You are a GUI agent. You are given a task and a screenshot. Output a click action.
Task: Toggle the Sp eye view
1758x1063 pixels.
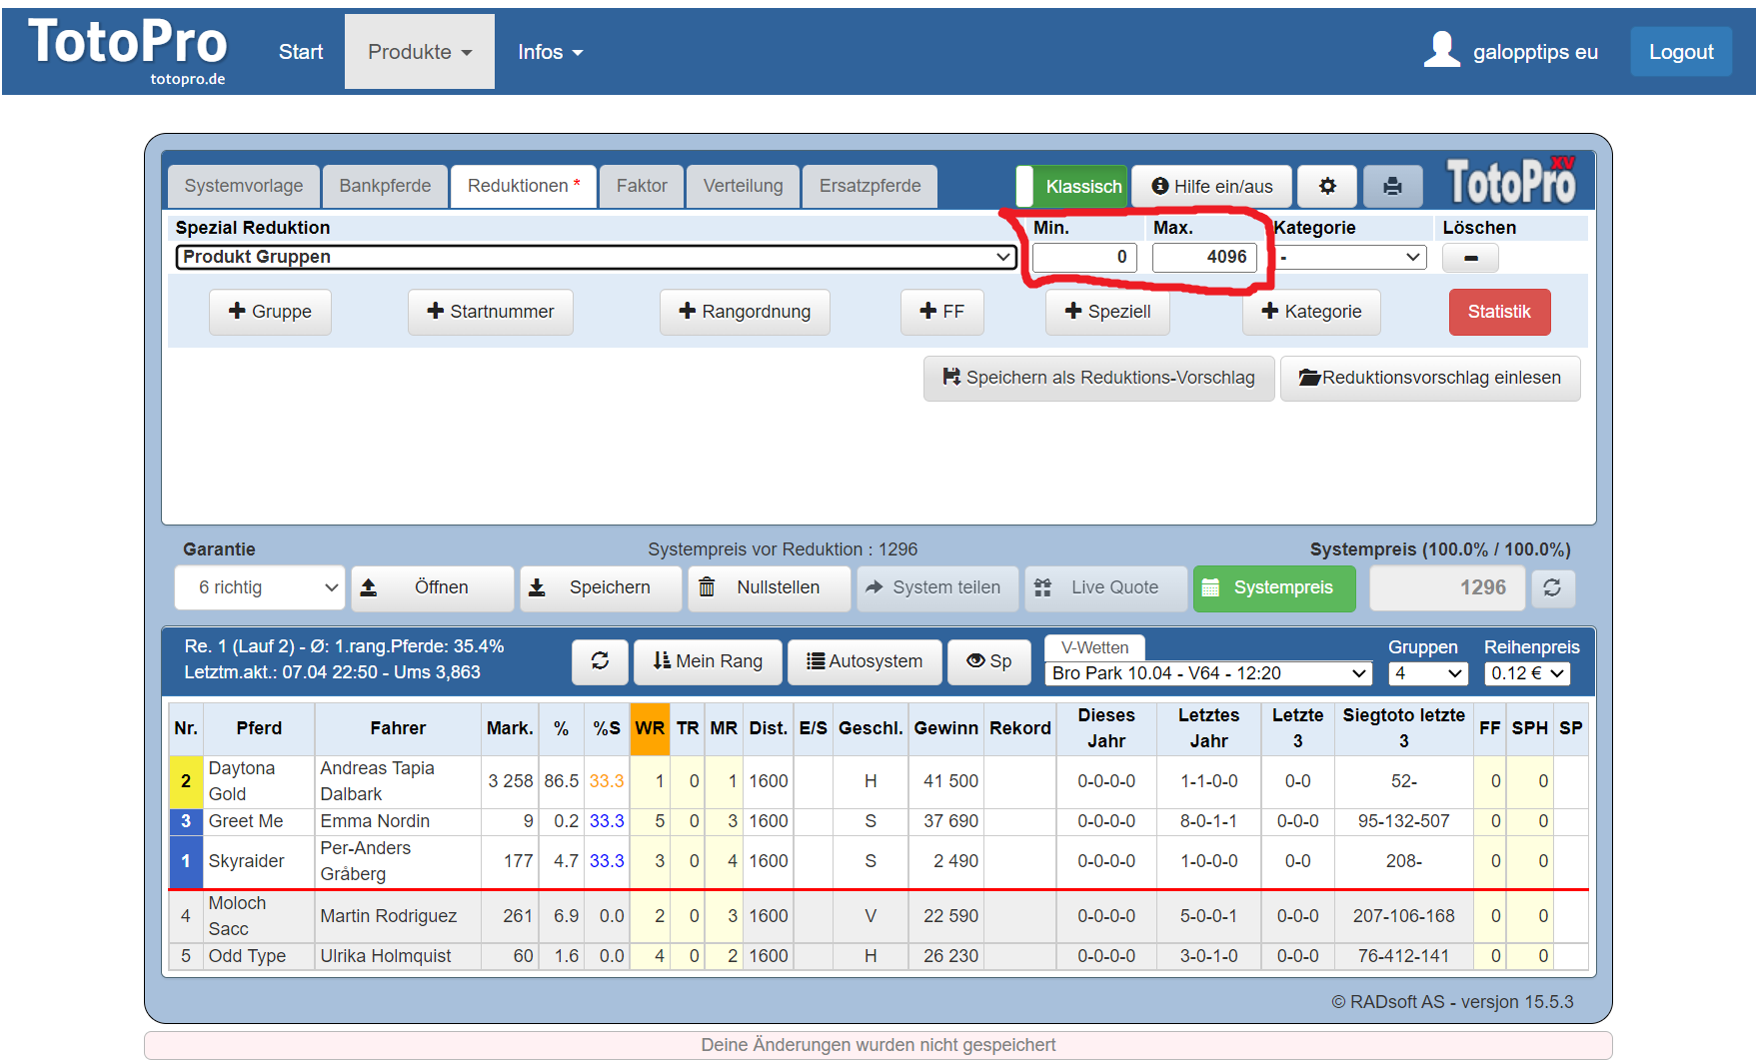pos(989,661)
